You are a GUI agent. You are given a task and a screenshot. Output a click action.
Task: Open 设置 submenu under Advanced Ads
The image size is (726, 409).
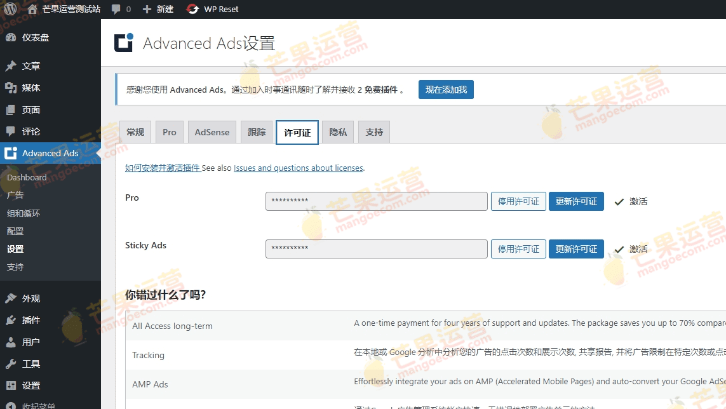[15, 249]
